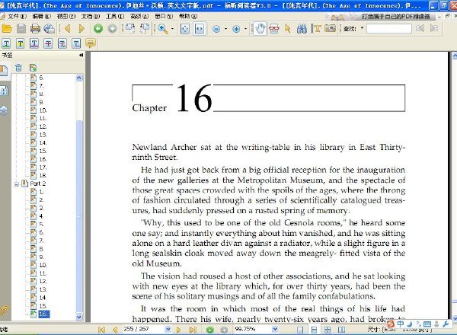The height and width of the screenshot is (335, 457).
Task: Select the Text selection tool
Action: coord(316,28)
